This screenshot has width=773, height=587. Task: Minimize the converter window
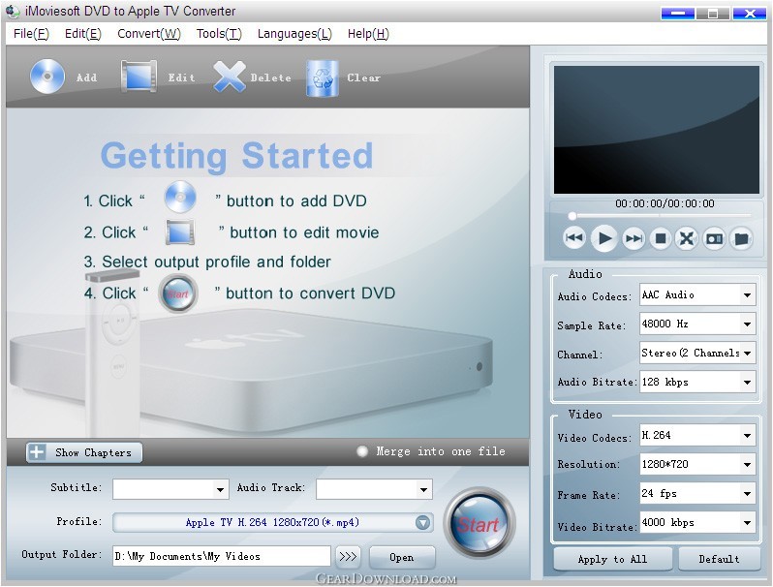(677, 14)
